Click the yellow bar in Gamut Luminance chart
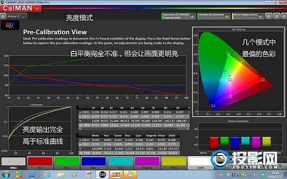 coord(266,142)
